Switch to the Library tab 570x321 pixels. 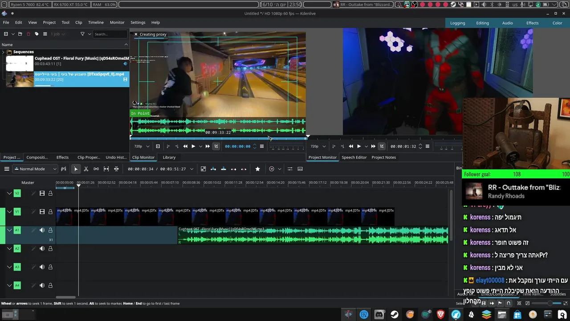169,157
